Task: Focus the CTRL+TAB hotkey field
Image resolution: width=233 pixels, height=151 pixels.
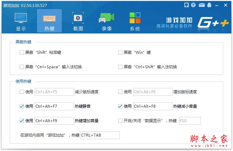Action: [x=100, y=135]
